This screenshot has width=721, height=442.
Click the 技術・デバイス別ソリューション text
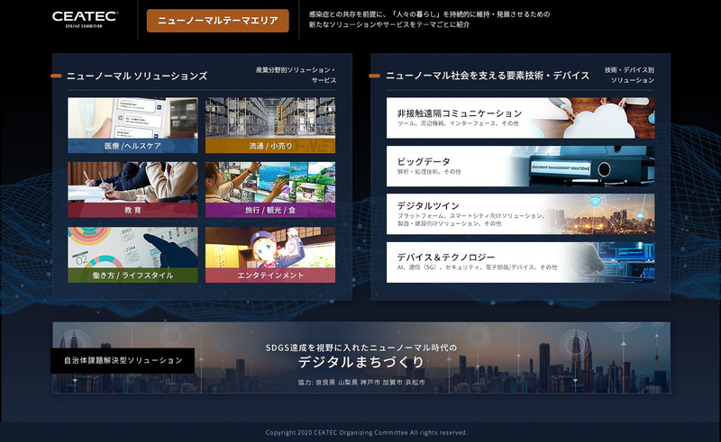pyautogui.click(x=629, y=75)
